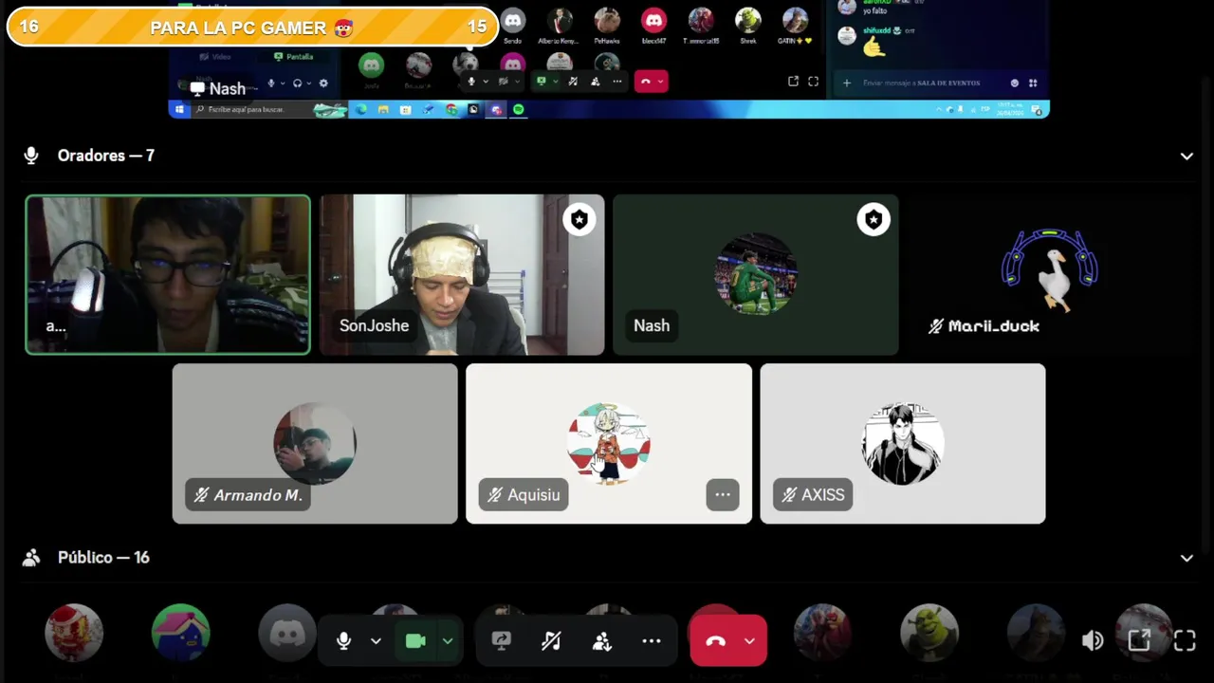The width and height of the screenshot is (1214, 683).
Task: Click the orange PARA LA PC GAMER banner
Action: (252, 28)
